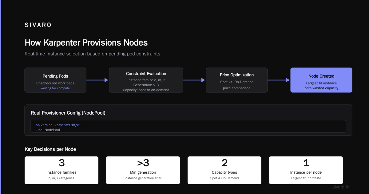Click the apiVersion karpenter.sh/v1 code line
The image size is (369, 194).
(x=58, y=125)
